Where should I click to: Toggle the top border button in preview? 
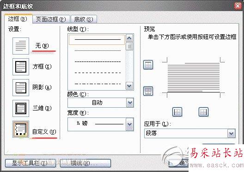pyautogui.click(x=148, y=65)
